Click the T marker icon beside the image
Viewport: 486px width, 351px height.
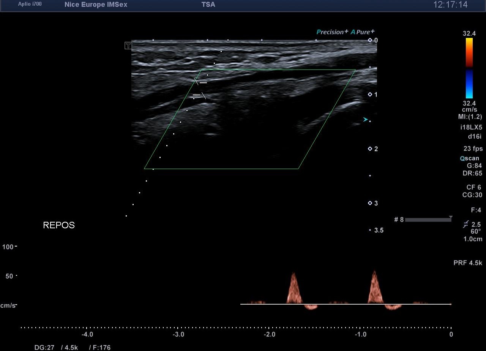coord(128,46)
